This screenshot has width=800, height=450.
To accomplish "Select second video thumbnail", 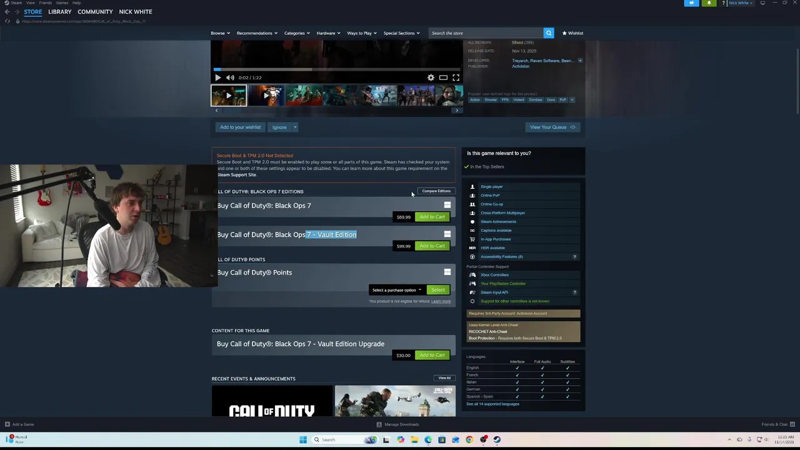I will coord(266,96).
